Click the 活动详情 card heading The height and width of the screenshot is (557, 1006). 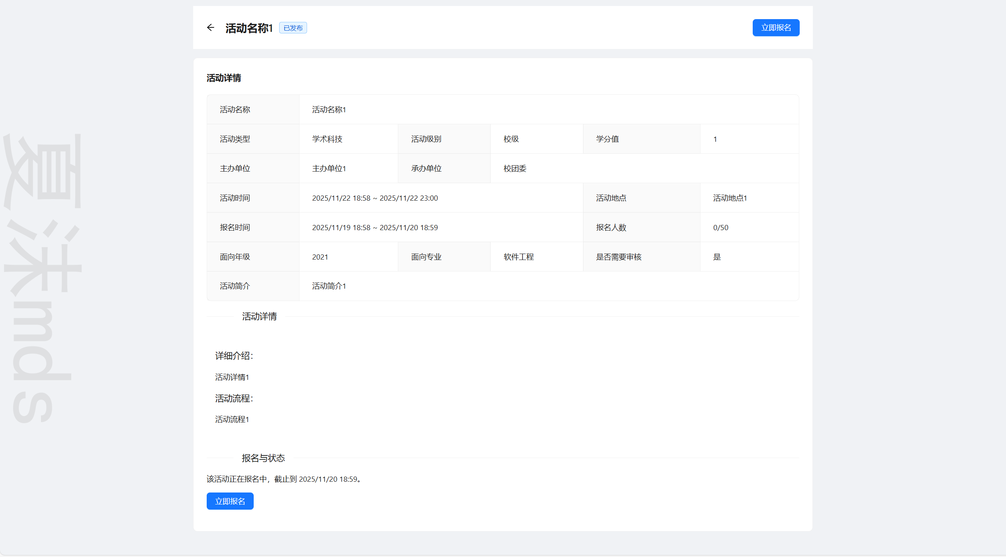(x=224, y=78)
